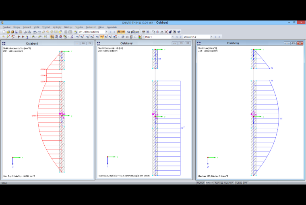Open the Tabulka menu
The width and height of the screenshot is (306, 205).
click(79, 27)
